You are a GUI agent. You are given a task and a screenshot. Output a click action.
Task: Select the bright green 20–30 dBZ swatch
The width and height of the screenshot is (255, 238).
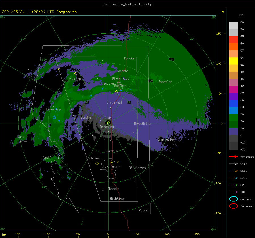pos(233,118)
